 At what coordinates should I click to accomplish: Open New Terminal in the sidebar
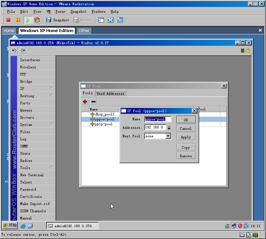[x=36, y=175]
